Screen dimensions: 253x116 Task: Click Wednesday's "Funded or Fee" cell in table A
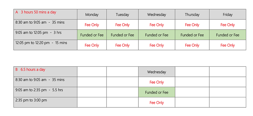tap(157, 35)
